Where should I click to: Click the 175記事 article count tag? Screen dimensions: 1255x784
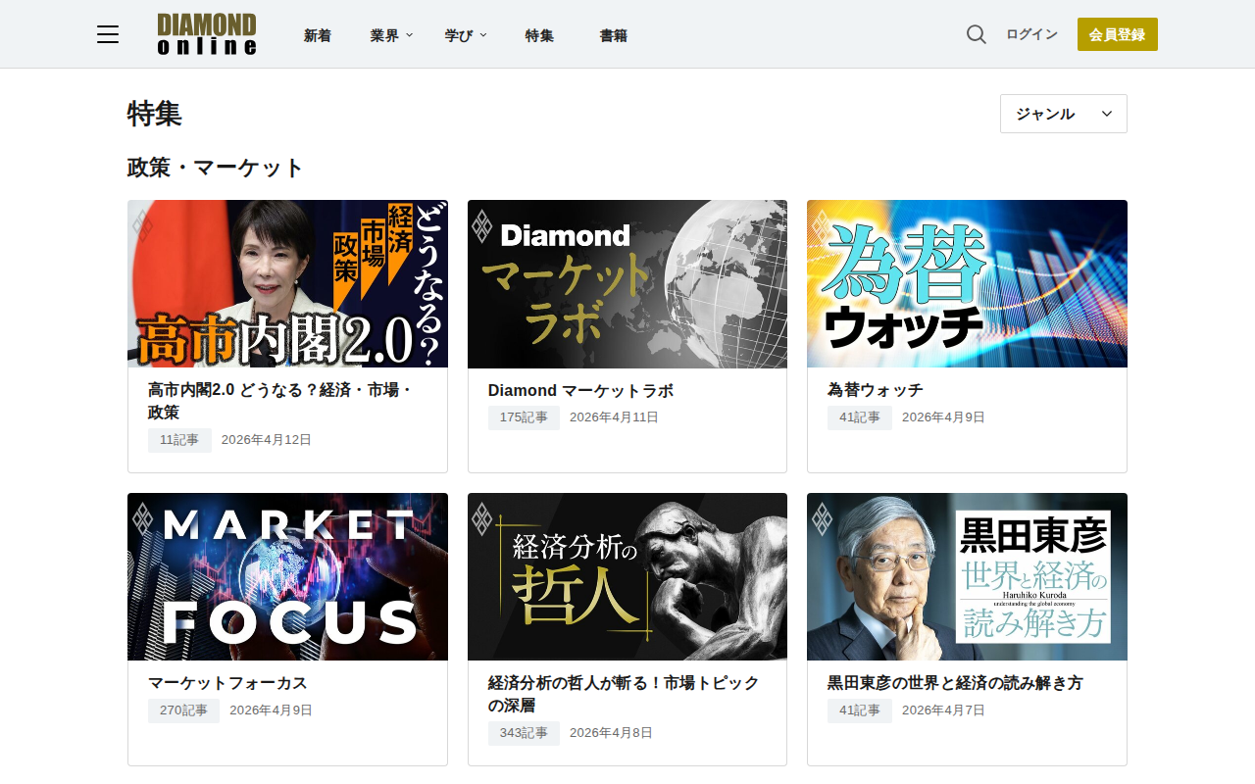(x=524, y=417)
